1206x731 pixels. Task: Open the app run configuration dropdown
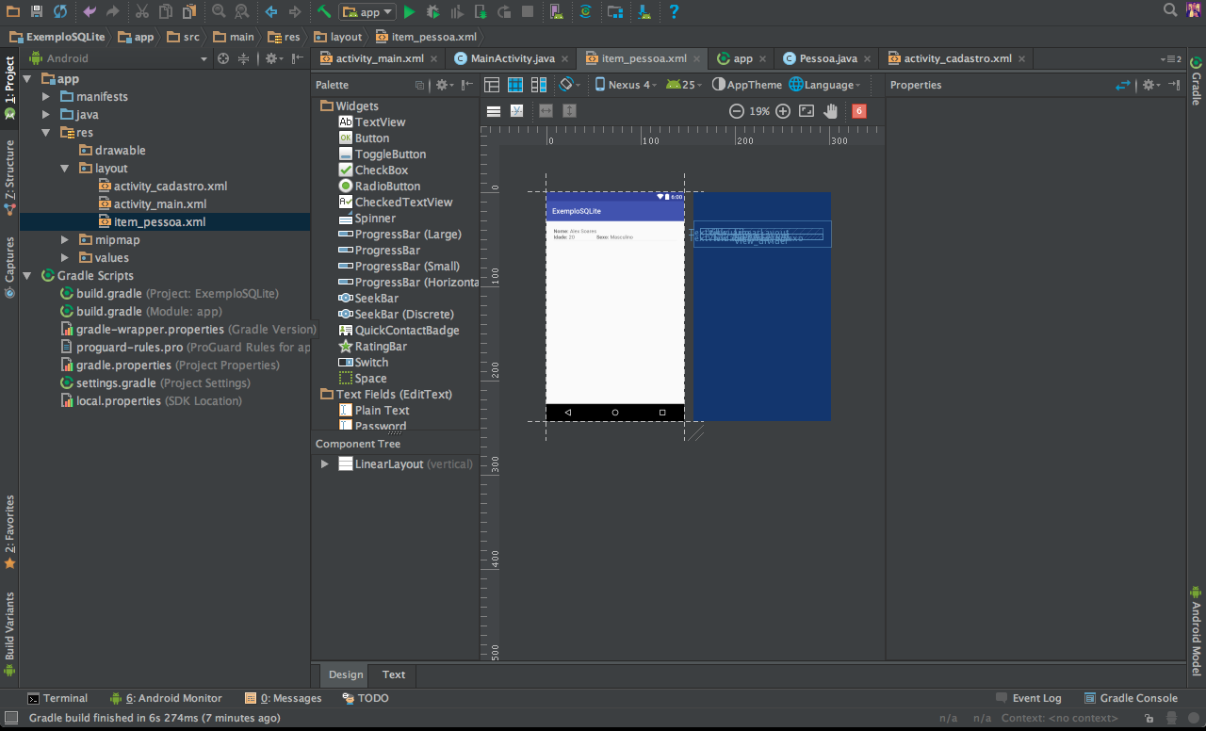367,11
